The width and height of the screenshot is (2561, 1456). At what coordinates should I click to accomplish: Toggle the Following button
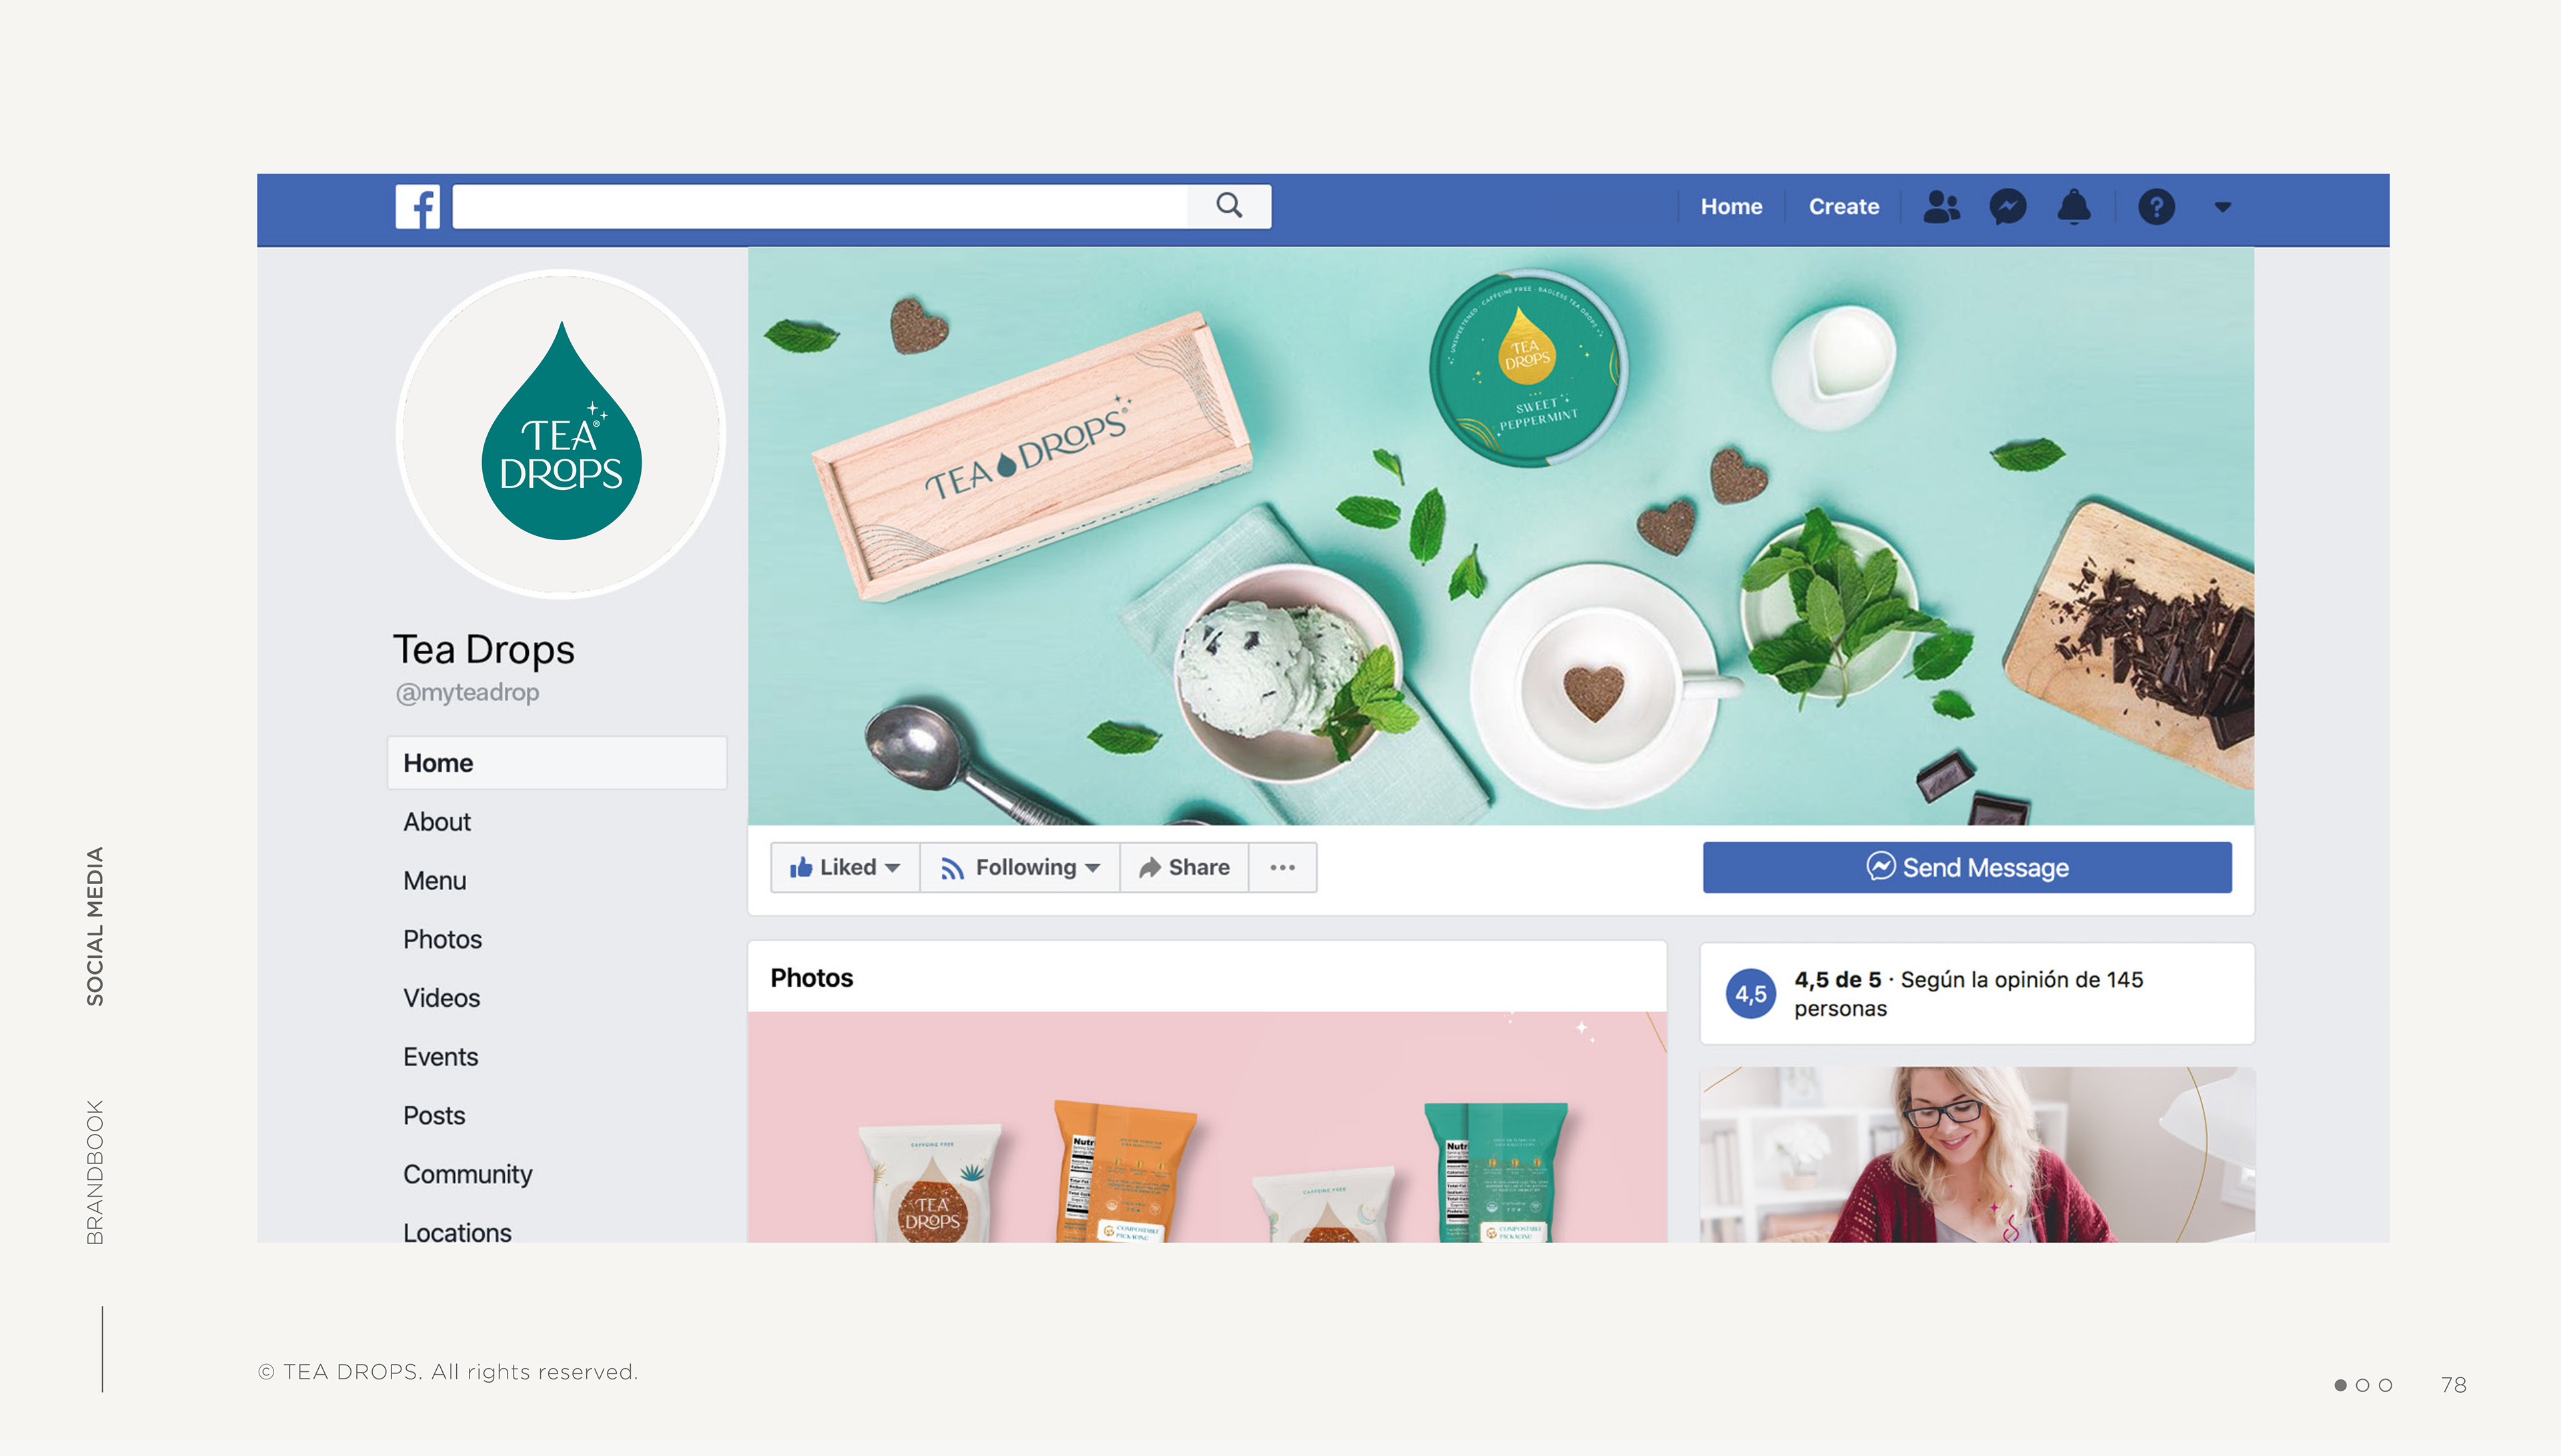(1019, 867)
